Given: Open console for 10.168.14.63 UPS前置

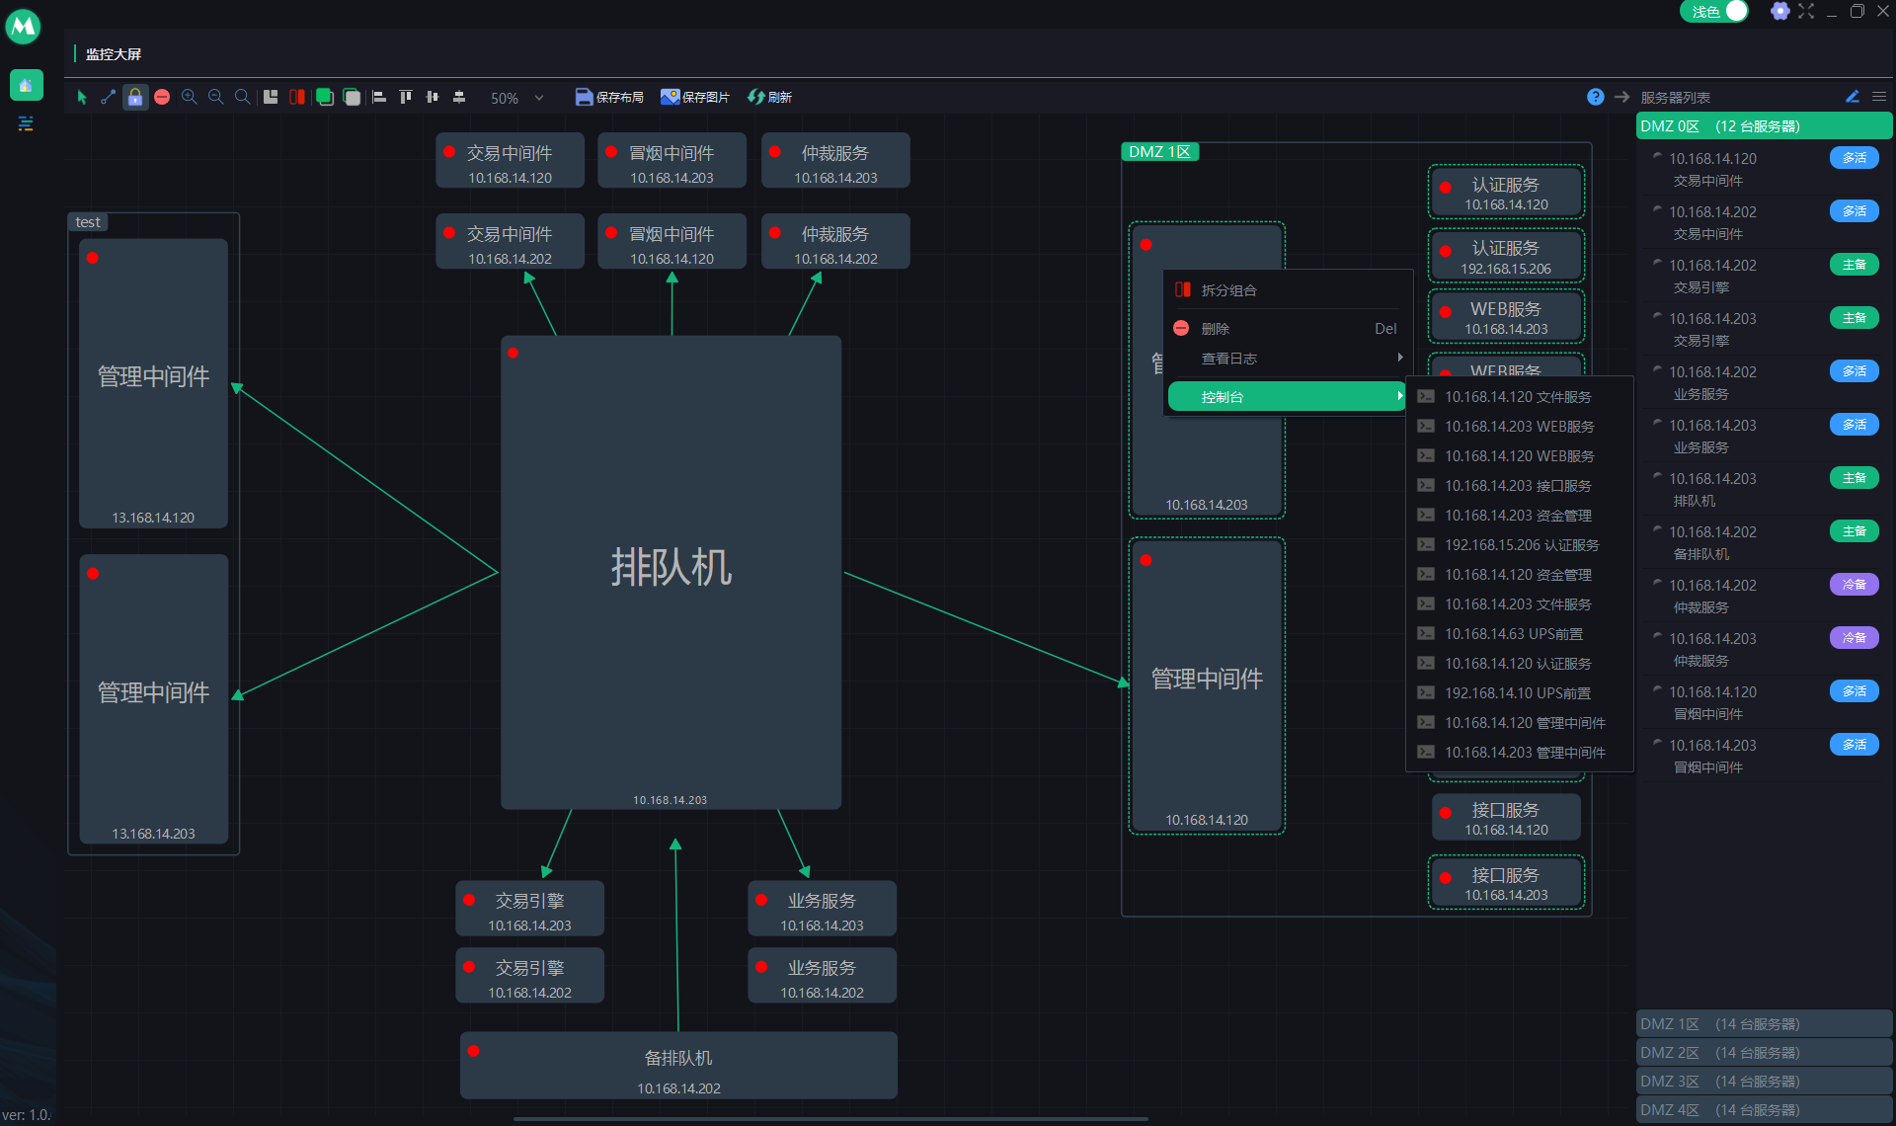Looking at the screenshot, I should coord(1519,634).
